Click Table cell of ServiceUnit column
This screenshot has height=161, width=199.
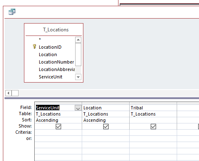coord(58,114)
